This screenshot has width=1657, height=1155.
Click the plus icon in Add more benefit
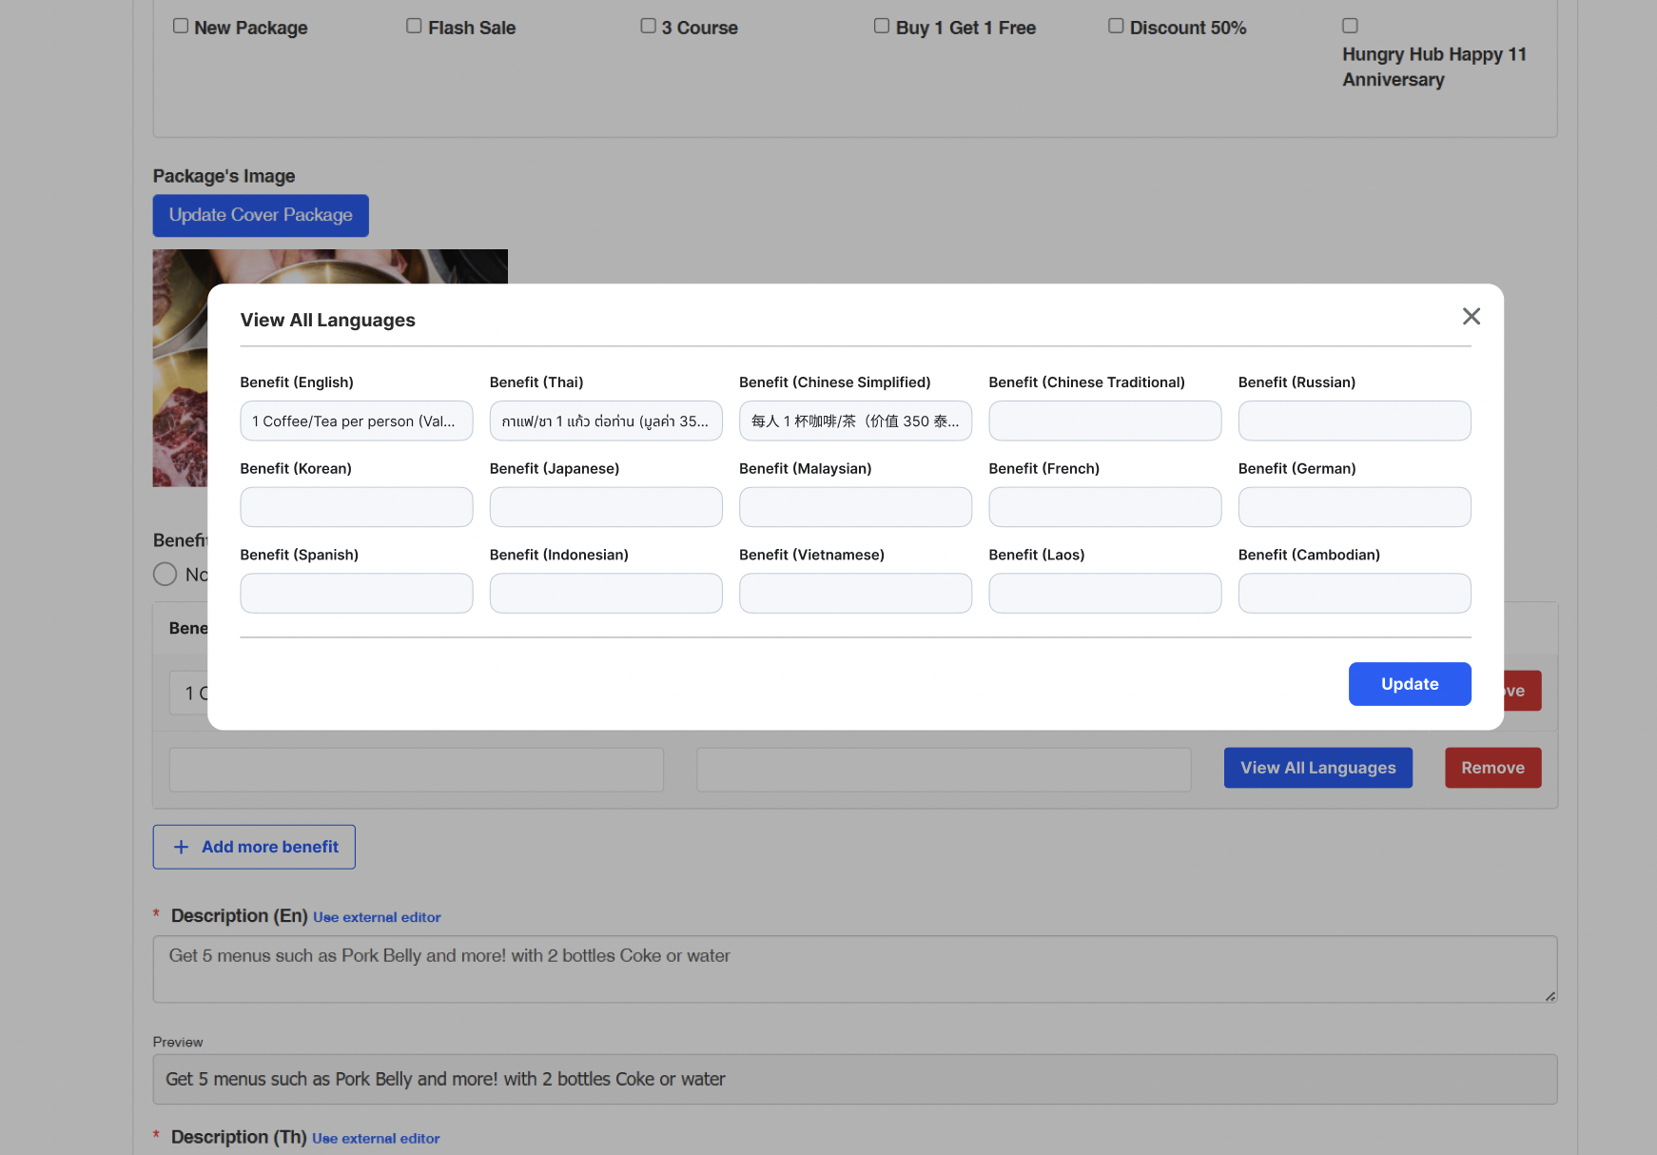182,847
